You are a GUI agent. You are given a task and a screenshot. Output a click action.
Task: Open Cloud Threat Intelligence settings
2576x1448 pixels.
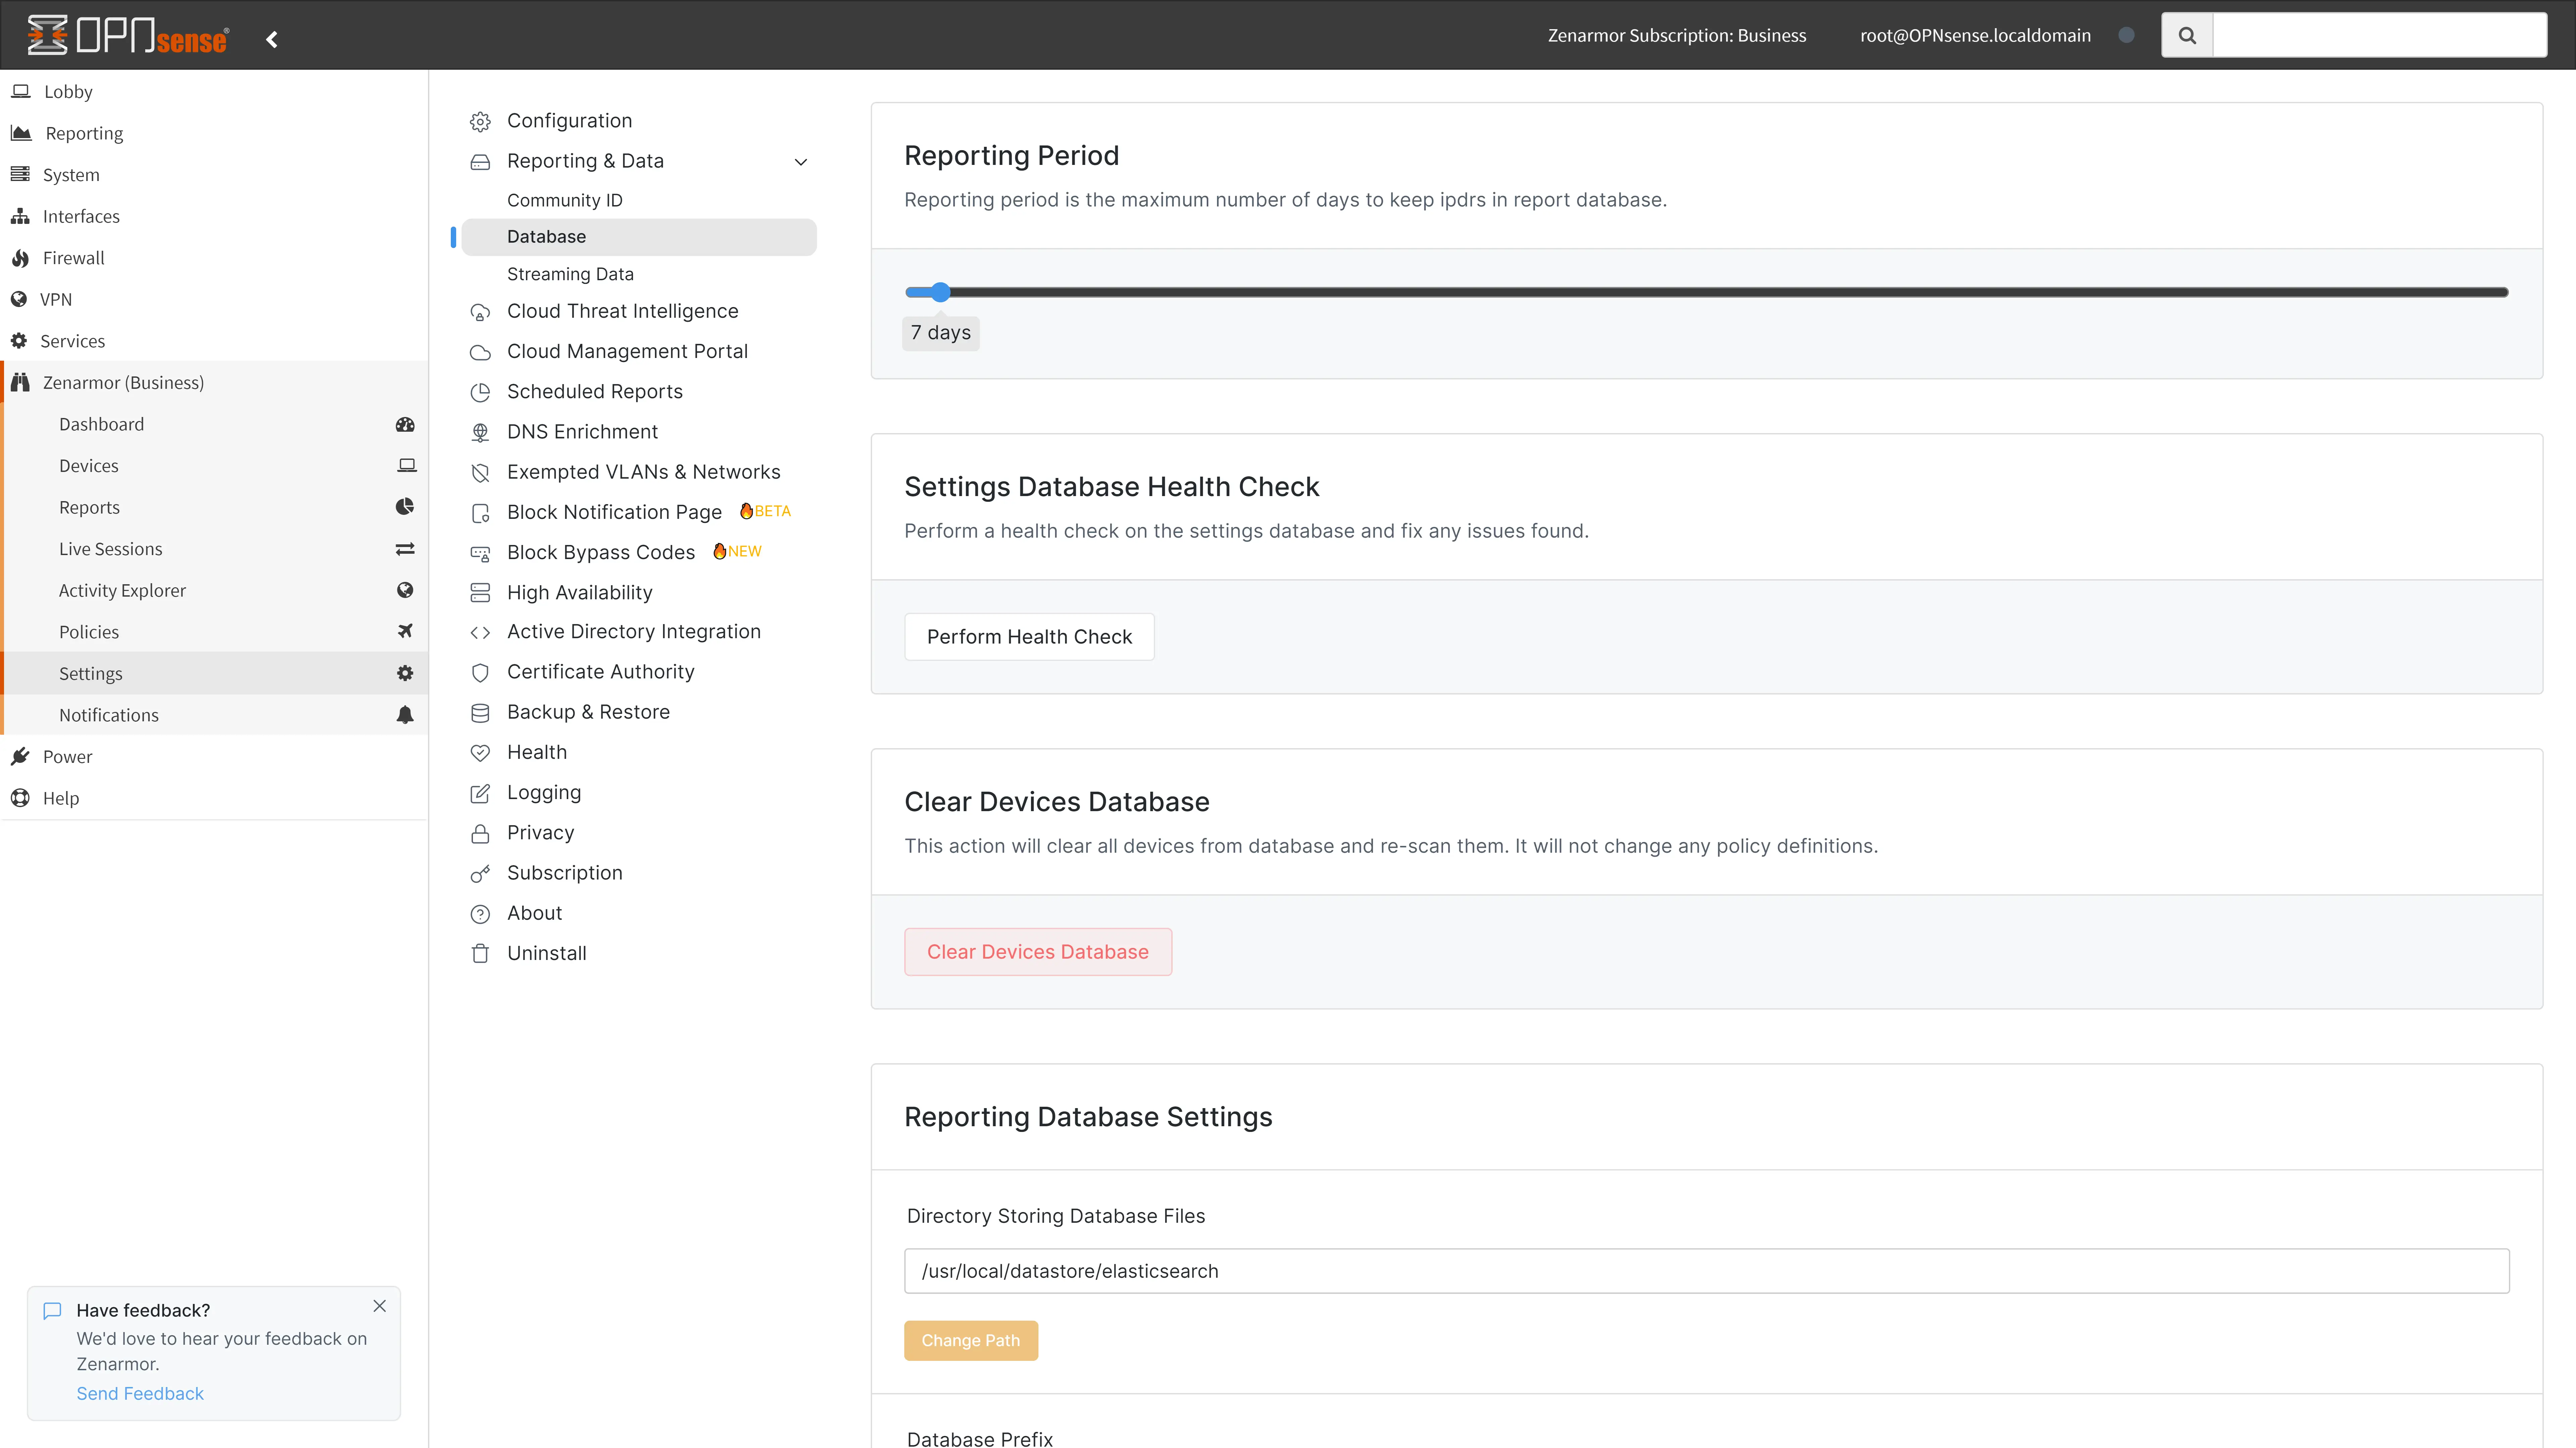pyautogui.click(x=622, y=311)
